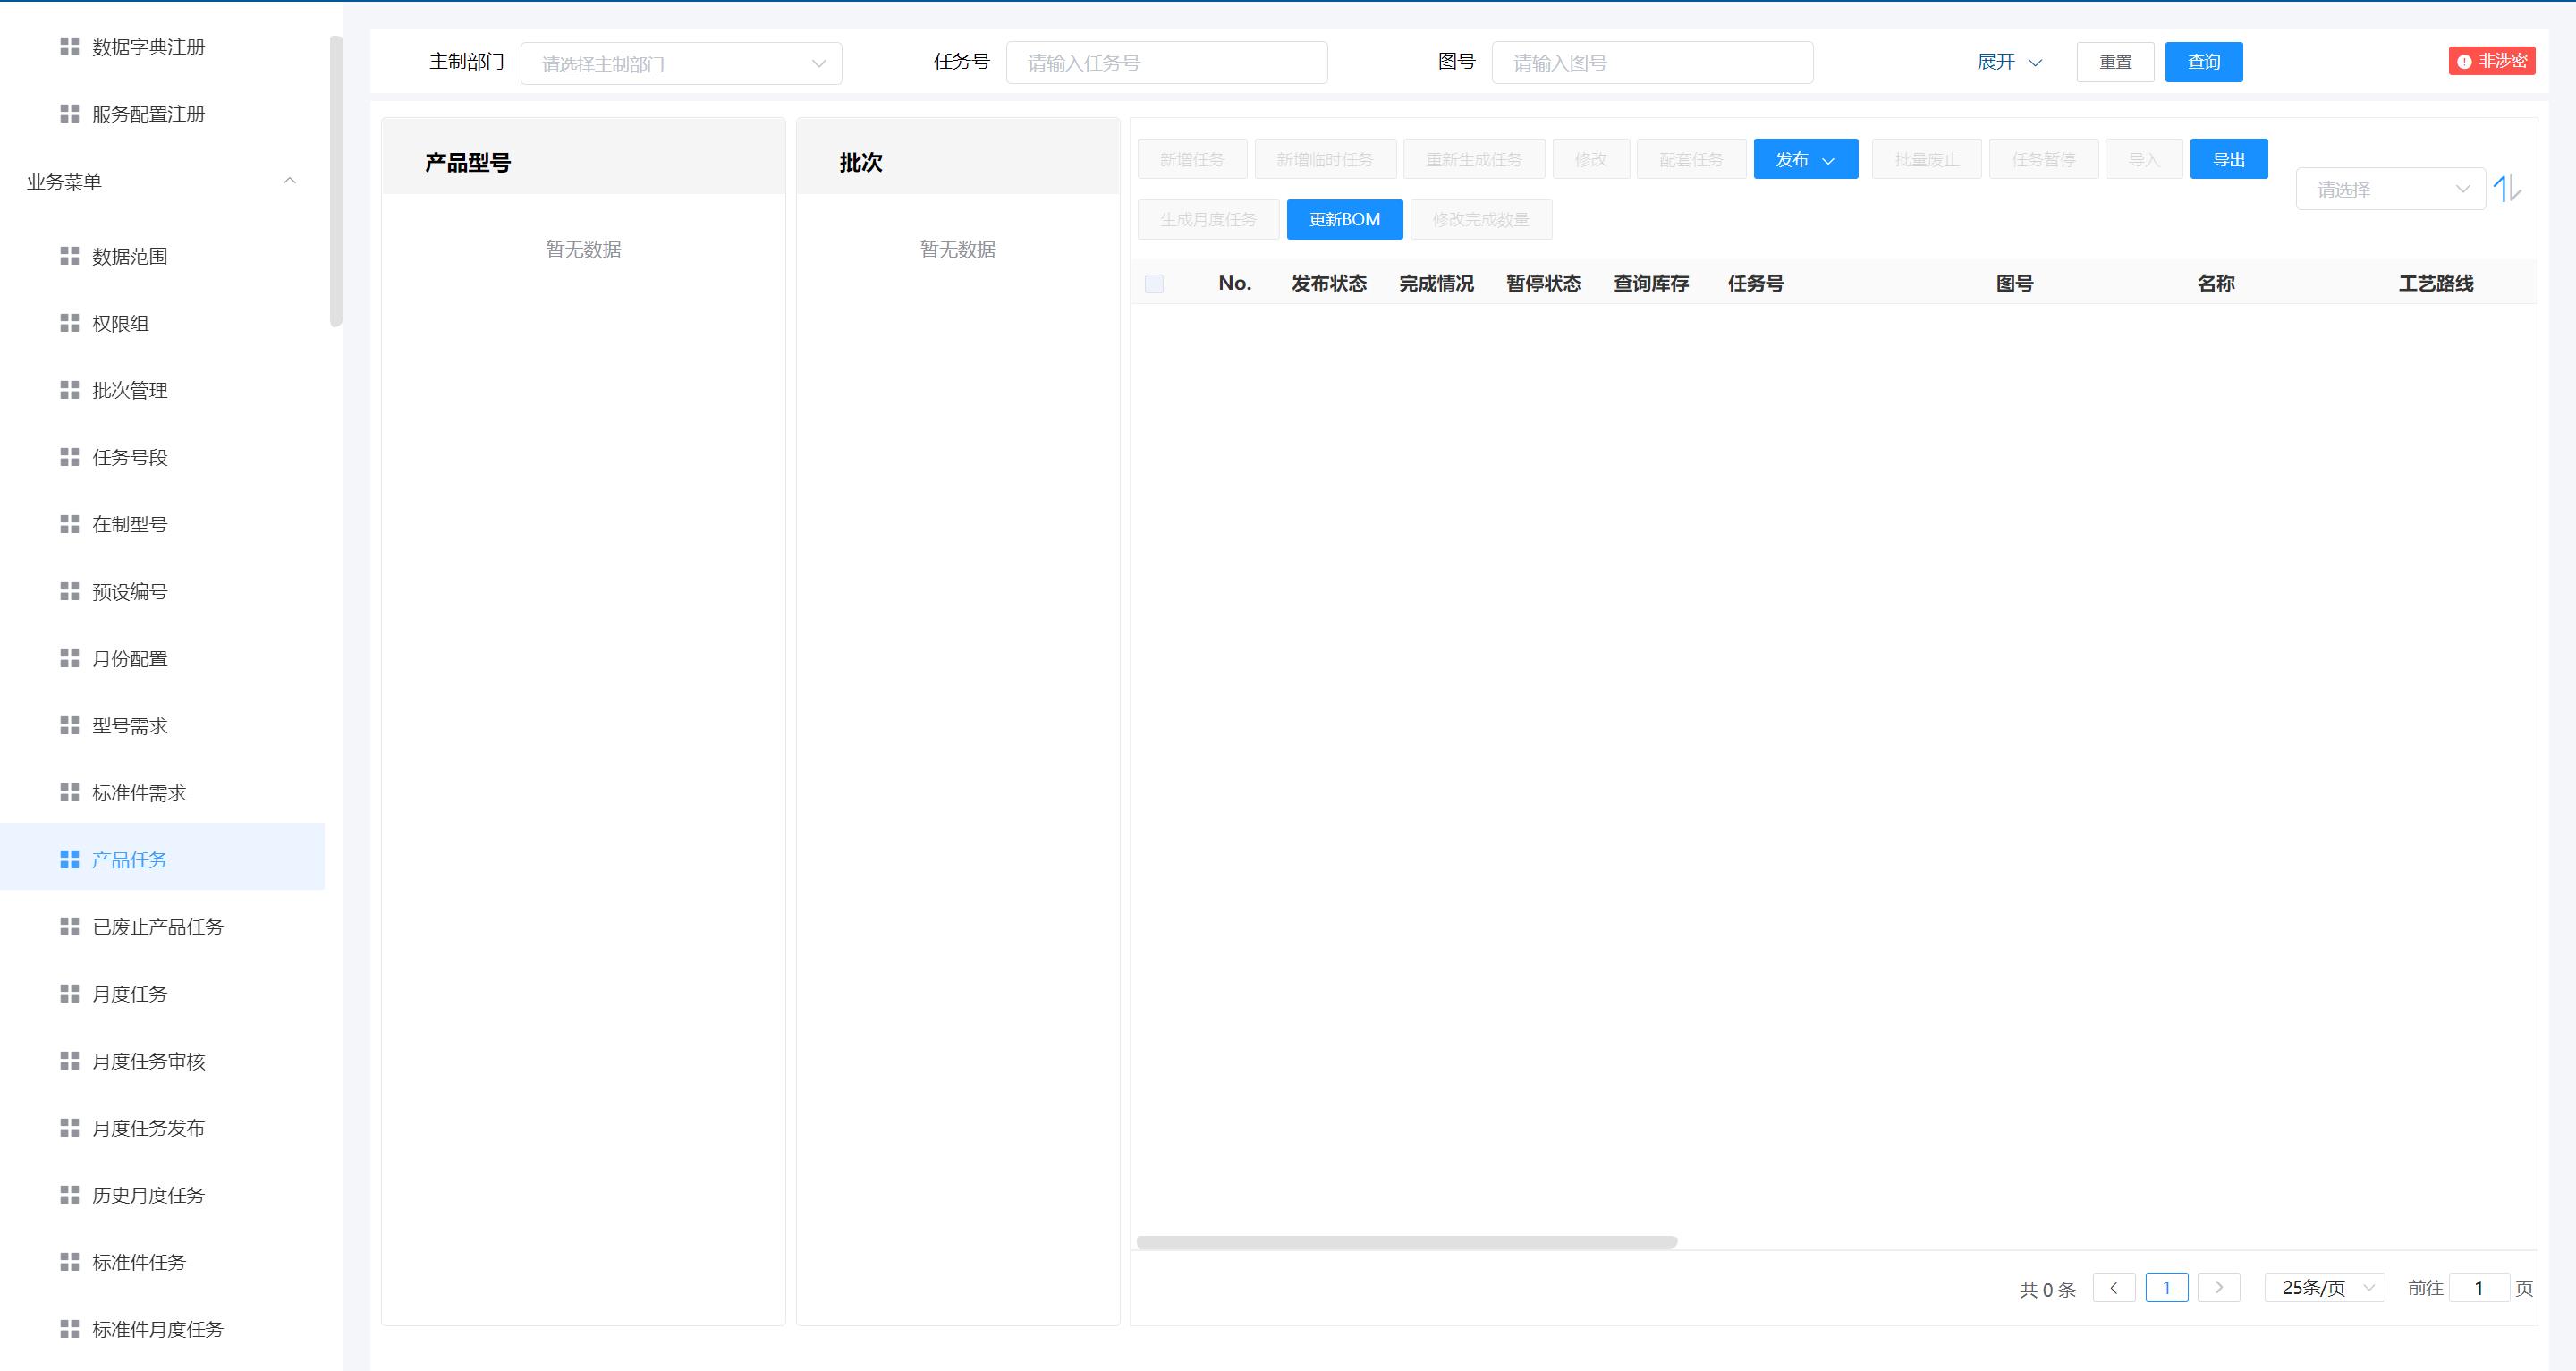Click the grid icon beside 标准件月度任务
The height and width of the screenshot is (1371, 2576).
point(69,1328)
